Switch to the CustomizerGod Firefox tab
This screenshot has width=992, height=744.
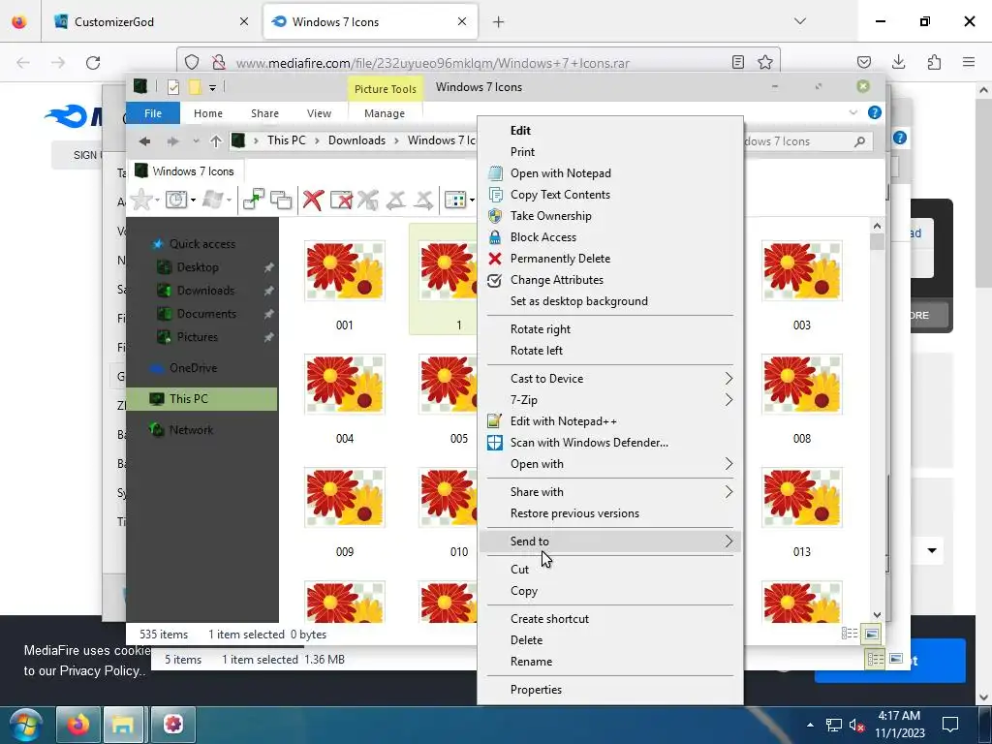point(152,21)
